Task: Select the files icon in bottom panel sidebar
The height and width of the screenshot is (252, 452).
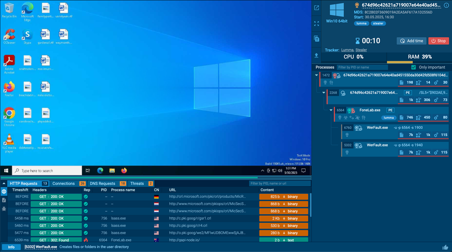Action: [x=4, y=200]
